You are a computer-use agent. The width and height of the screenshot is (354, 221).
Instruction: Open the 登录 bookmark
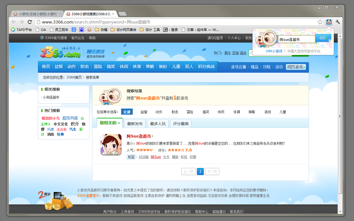[171, 30]
